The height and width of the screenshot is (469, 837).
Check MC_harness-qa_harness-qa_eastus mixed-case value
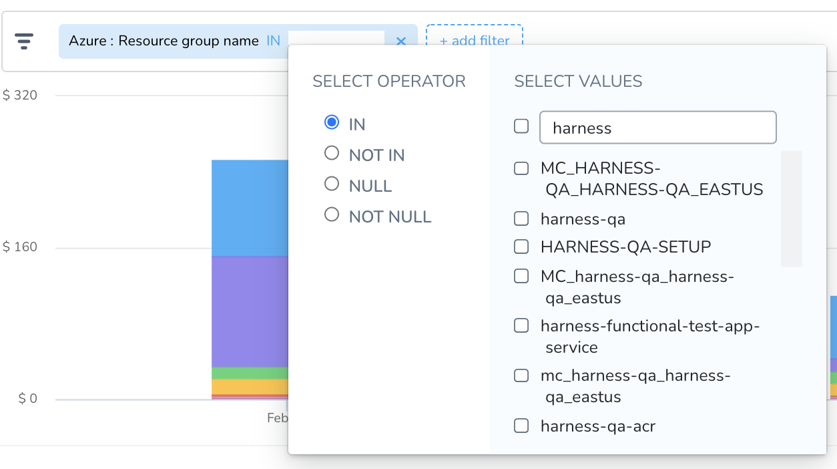(x=521, y=276)
